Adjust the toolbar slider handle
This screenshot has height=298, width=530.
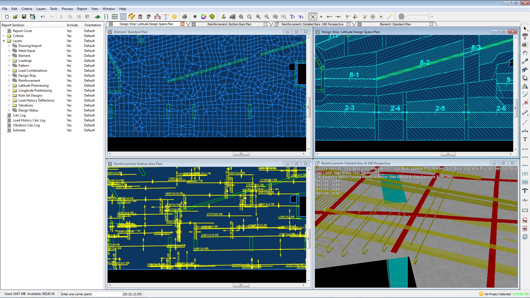coord(429,16)
